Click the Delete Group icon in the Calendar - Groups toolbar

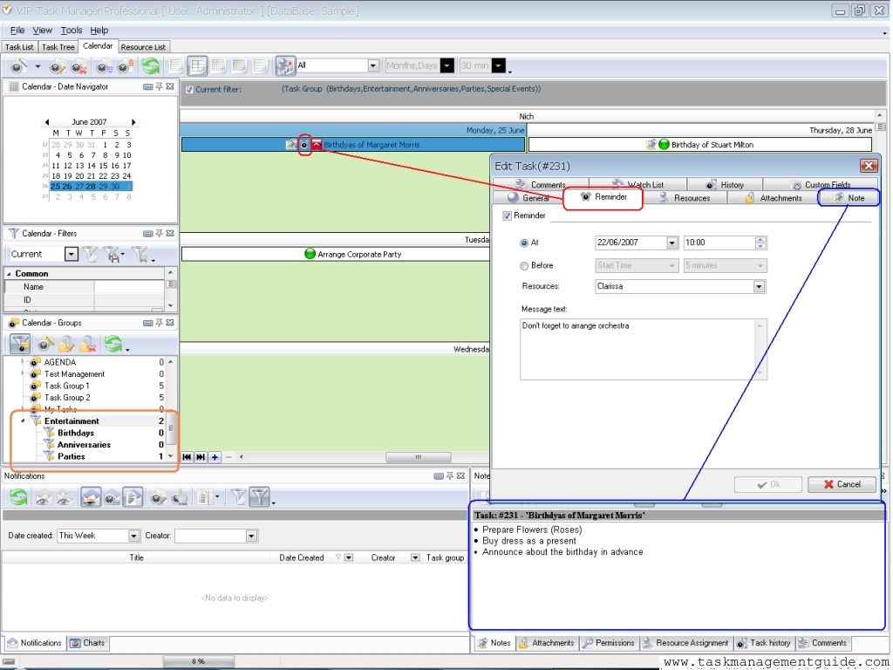coord(88,344)
